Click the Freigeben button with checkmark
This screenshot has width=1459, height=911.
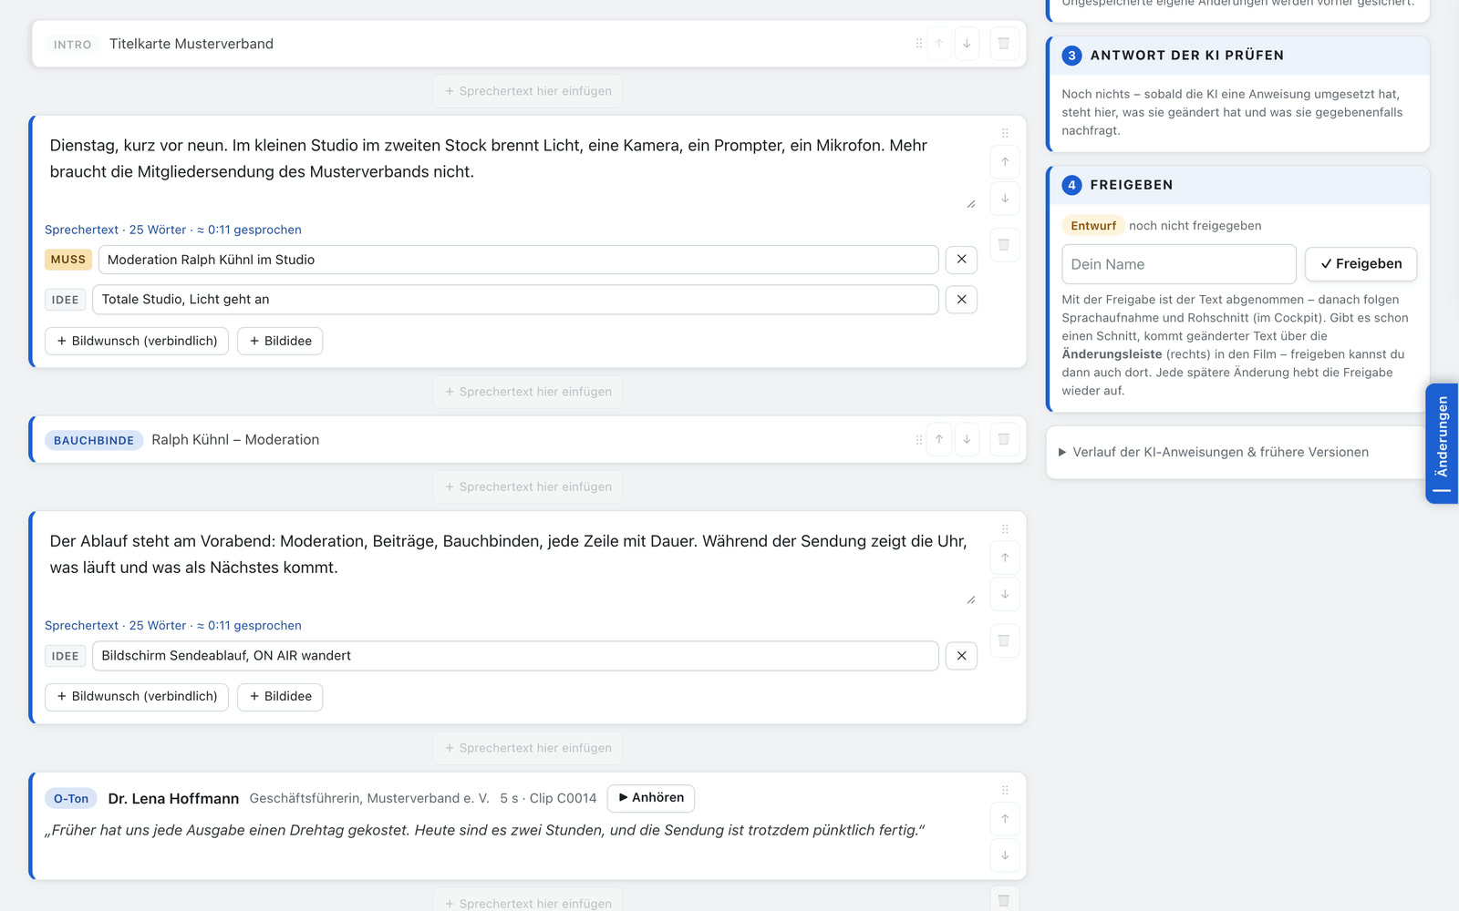point(1361,264)
